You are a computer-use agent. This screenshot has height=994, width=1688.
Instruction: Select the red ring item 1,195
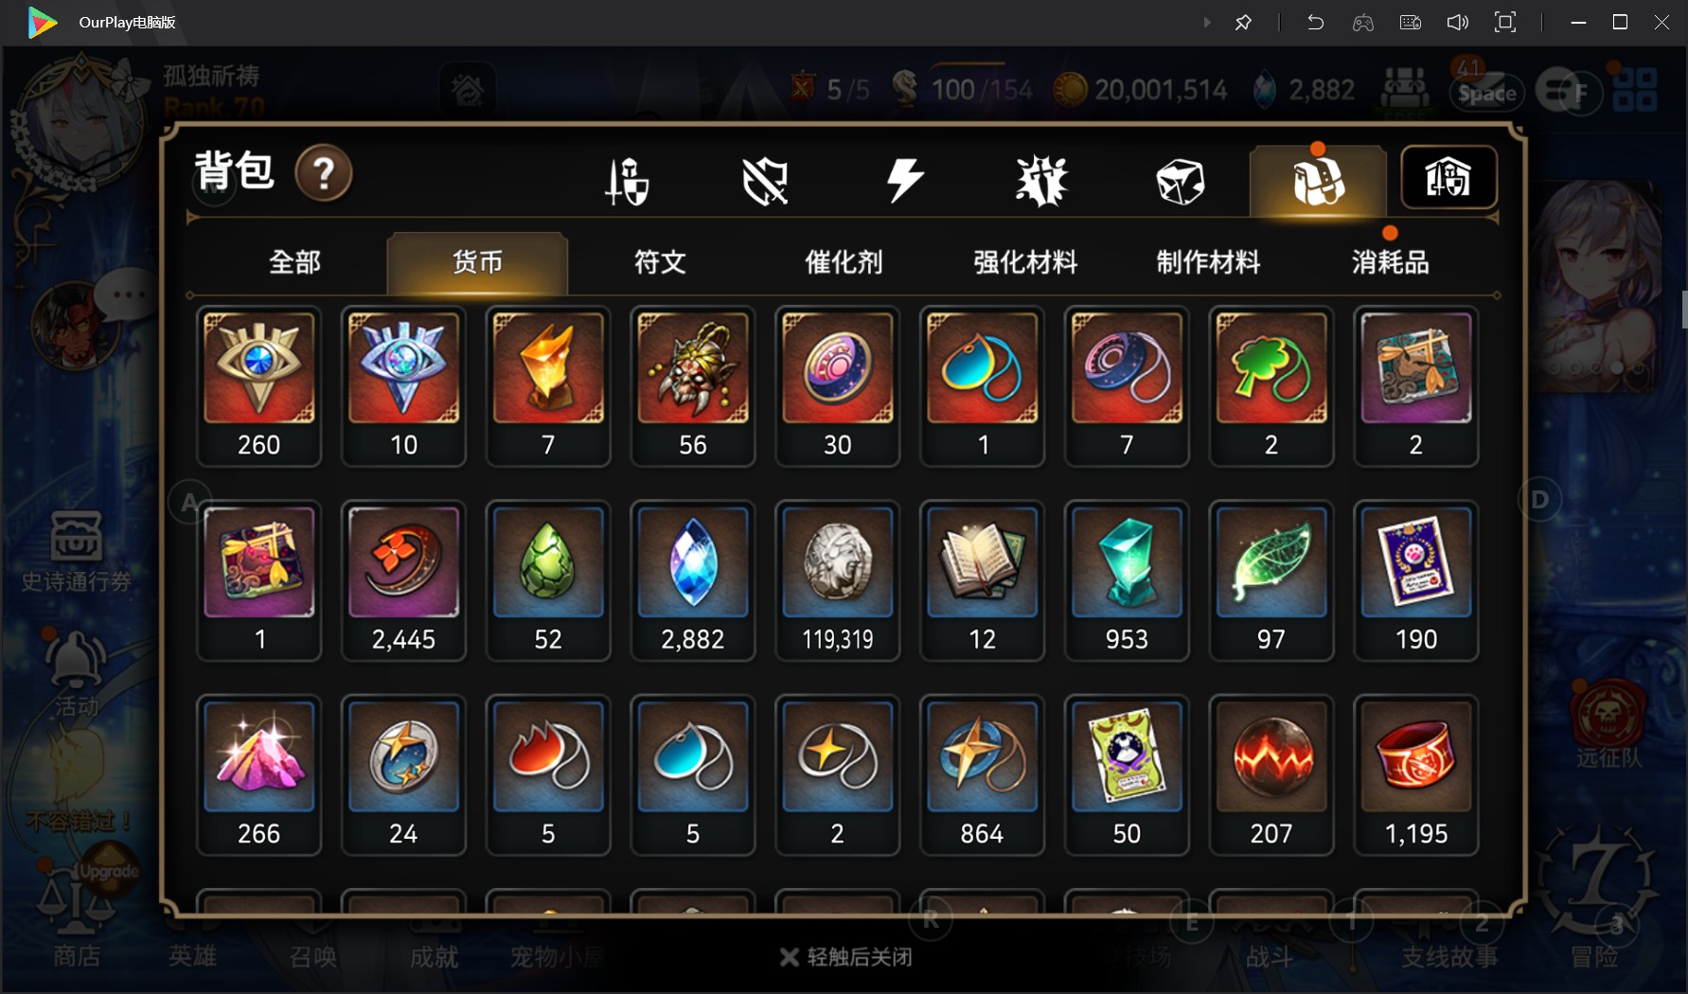1416,774
